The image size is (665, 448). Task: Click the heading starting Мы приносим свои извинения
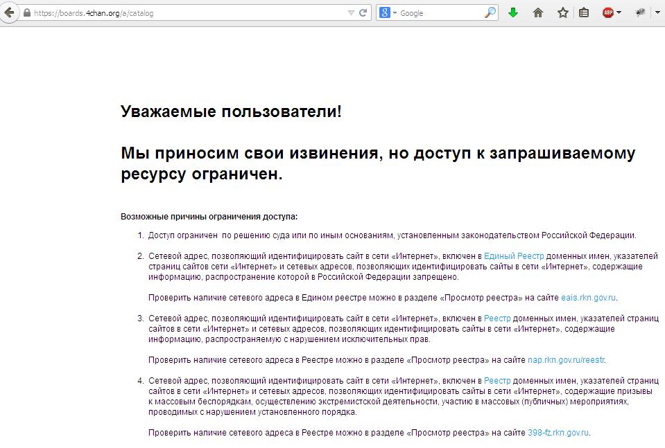click(x=378, y=163)
